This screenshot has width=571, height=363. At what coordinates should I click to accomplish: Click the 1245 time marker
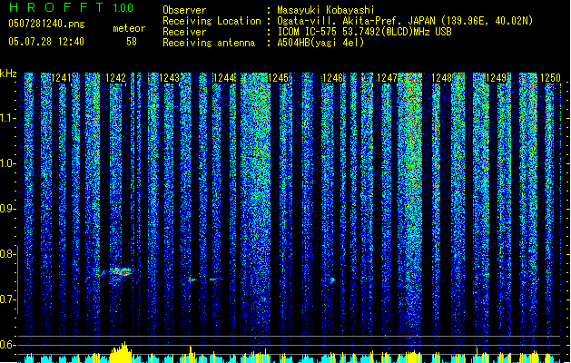278,78
